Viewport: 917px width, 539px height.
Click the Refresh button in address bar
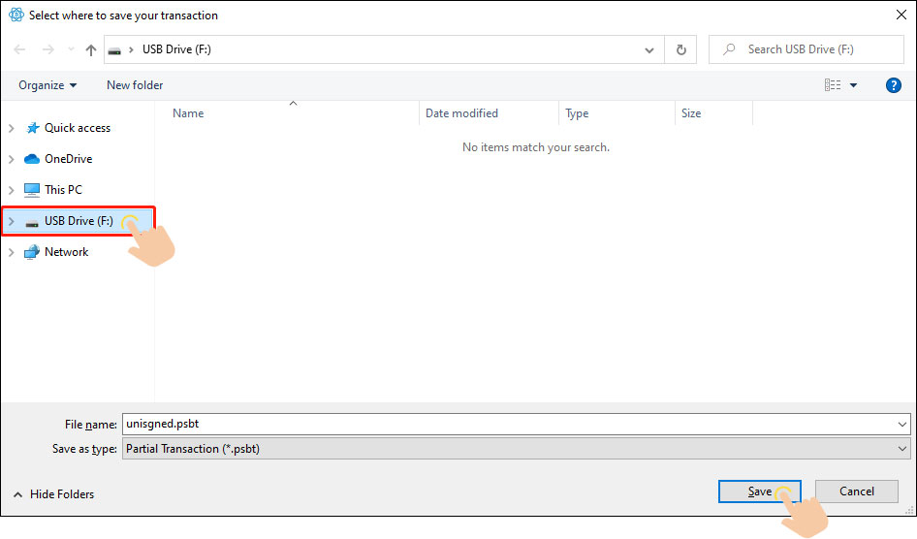click(680, 49)
